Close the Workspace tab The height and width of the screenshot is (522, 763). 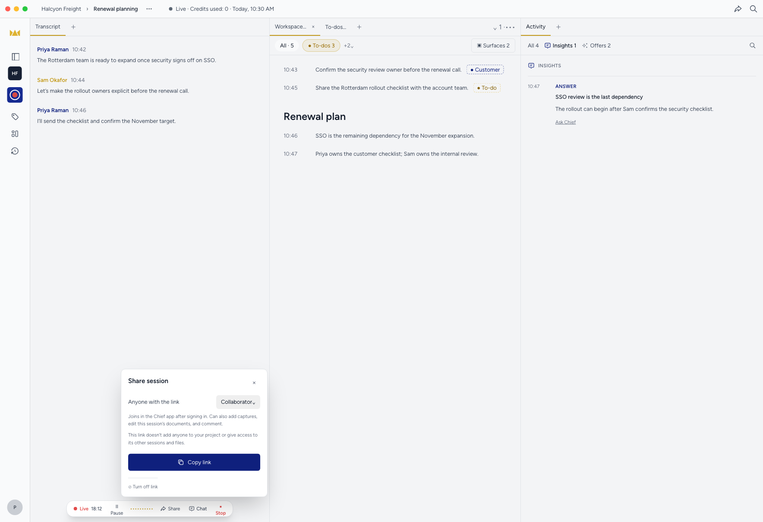point(313,27)
